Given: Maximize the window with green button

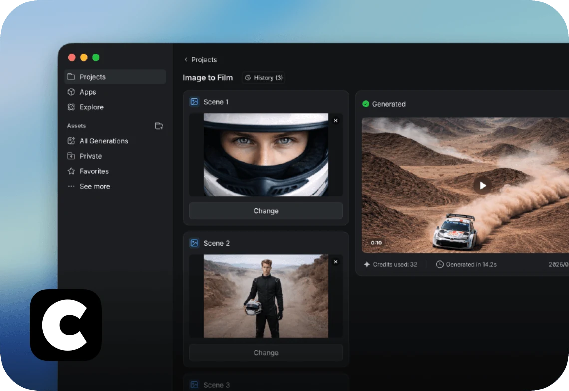Looking at the screenshot, I should point(96,57).
